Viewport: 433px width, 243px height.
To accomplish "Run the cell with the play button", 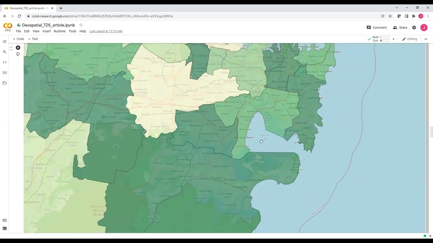I will click(x=18, y=48).
